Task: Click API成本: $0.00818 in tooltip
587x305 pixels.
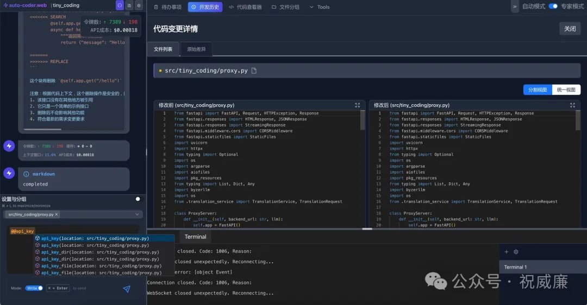Action: pos(114,30)
